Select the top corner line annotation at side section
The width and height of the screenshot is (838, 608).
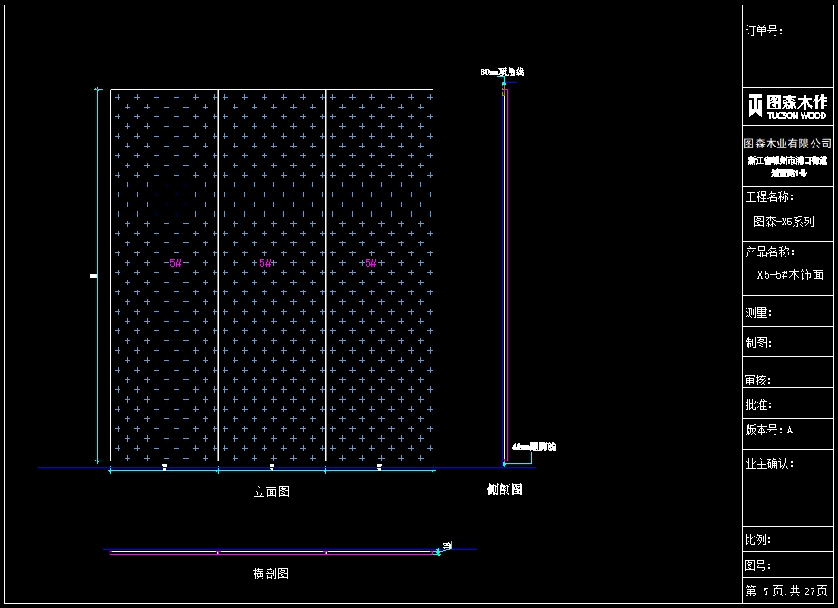tap(502, 71)
